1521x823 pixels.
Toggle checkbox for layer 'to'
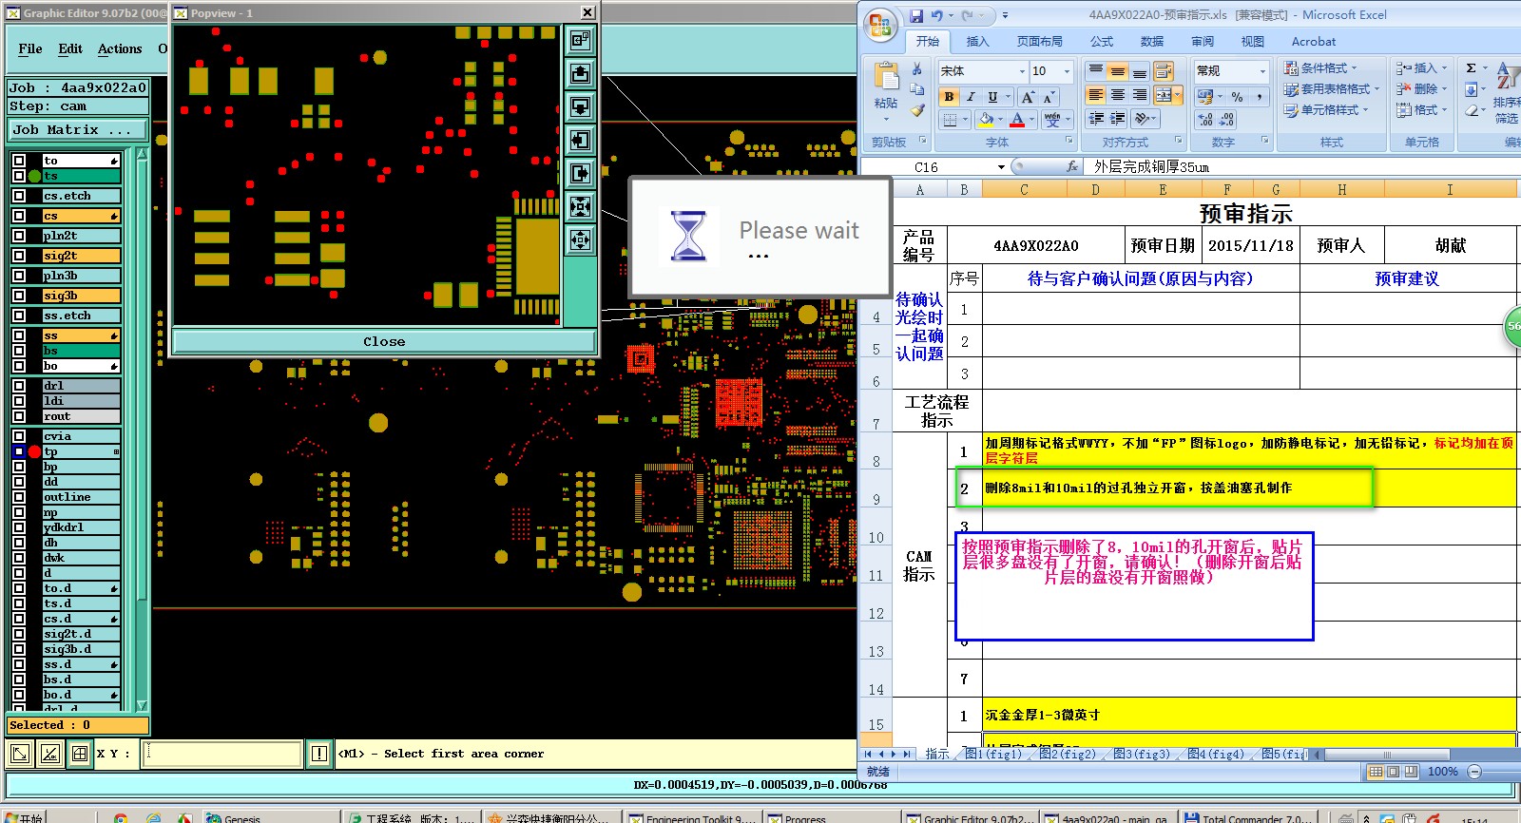(19, 161)
